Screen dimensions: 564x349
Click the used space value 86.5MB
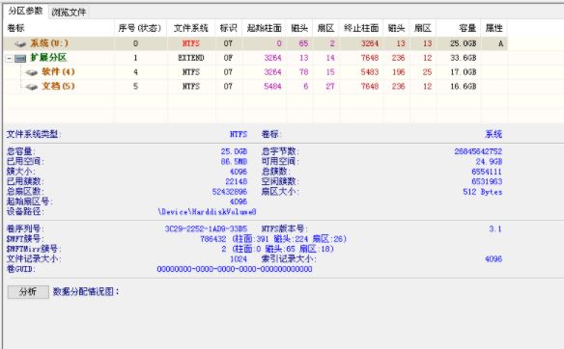click(234, 162)
